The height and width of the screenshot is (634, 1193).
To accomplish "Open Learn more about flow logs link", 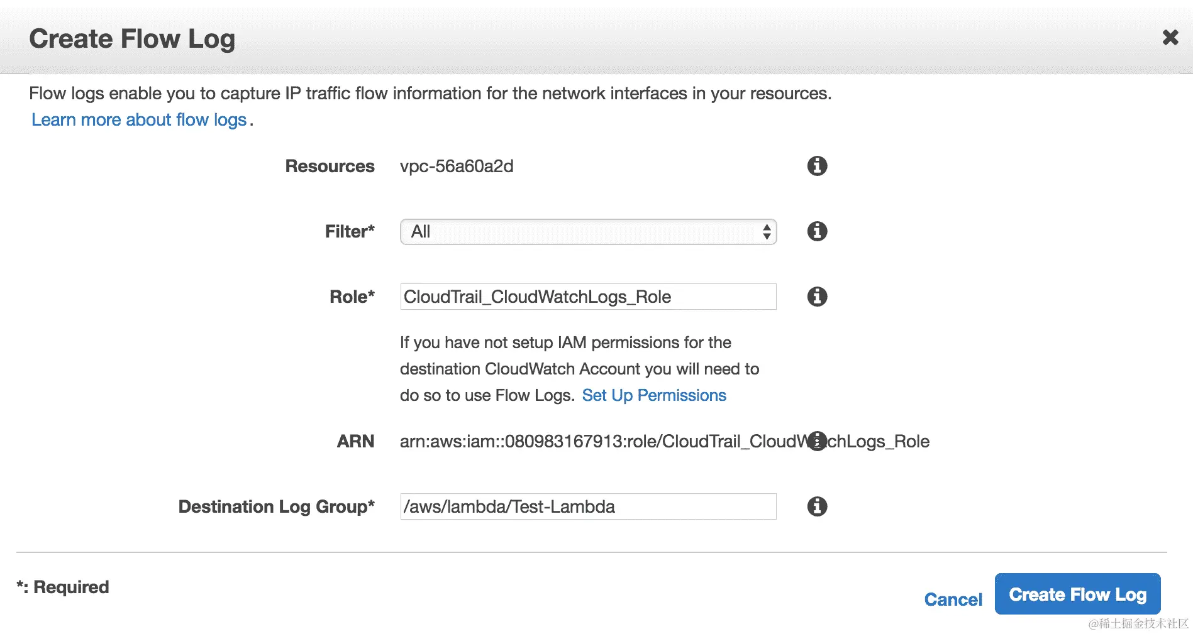I will [x=139, y=120].
